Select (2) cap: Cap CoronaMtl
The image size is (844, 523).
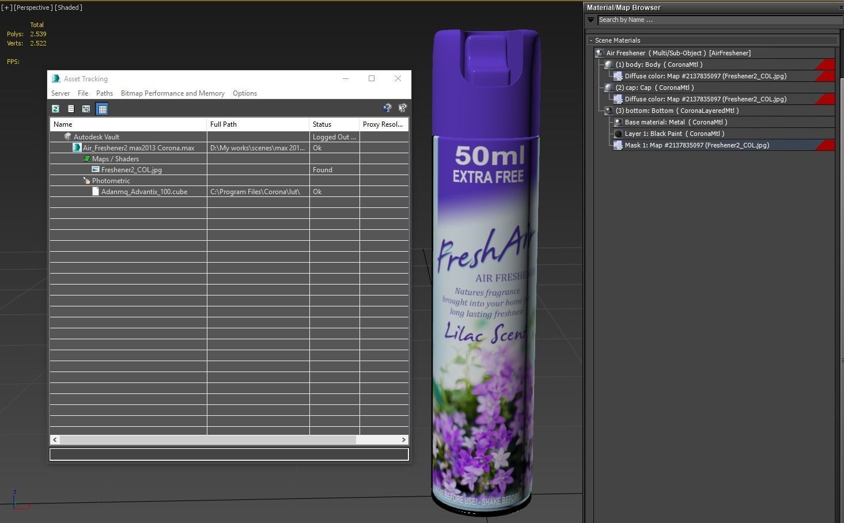coord(718,88)
